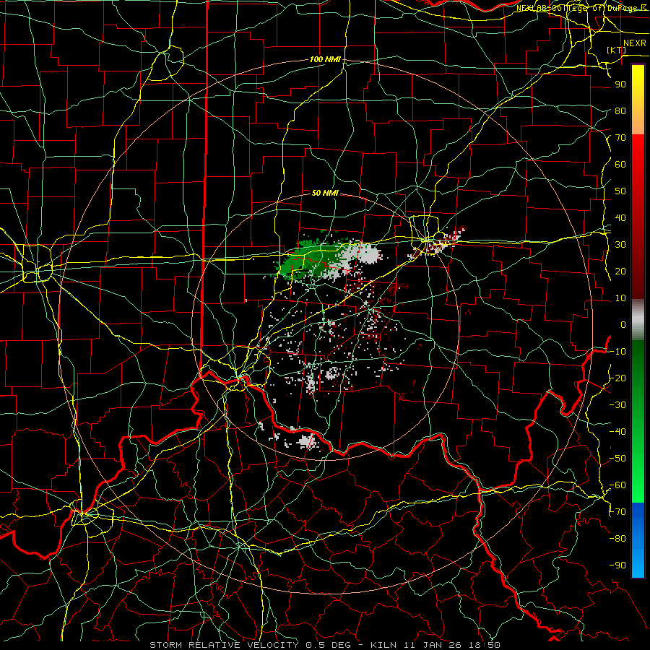Click the 20 value on the velocity scale
The image size is (650, 650).
[x=620, y=272]
